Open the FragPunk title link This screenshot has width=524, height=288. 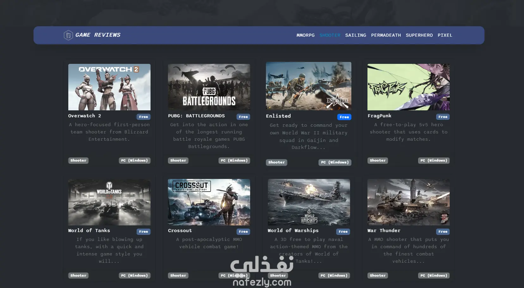click(379, 116)
